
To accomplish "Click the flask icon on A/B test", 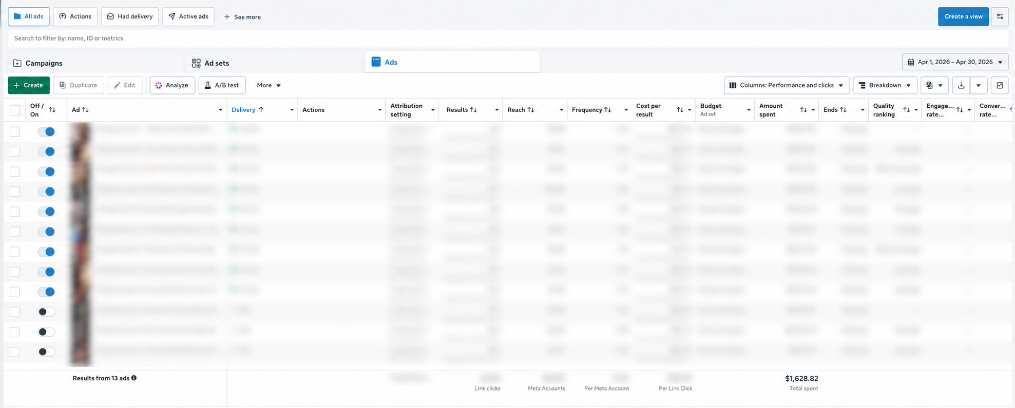I will coord(208,85).
